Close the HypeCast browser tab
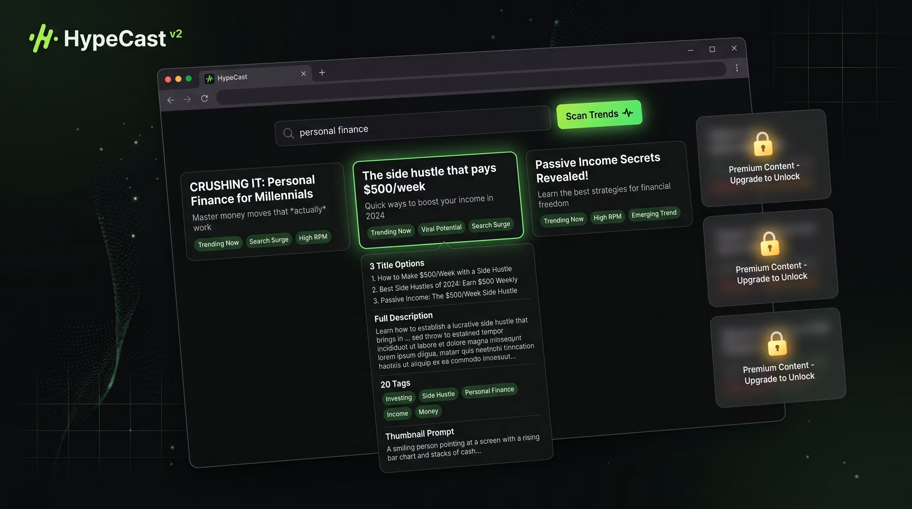Screen dimensions: 912x509 304,74
